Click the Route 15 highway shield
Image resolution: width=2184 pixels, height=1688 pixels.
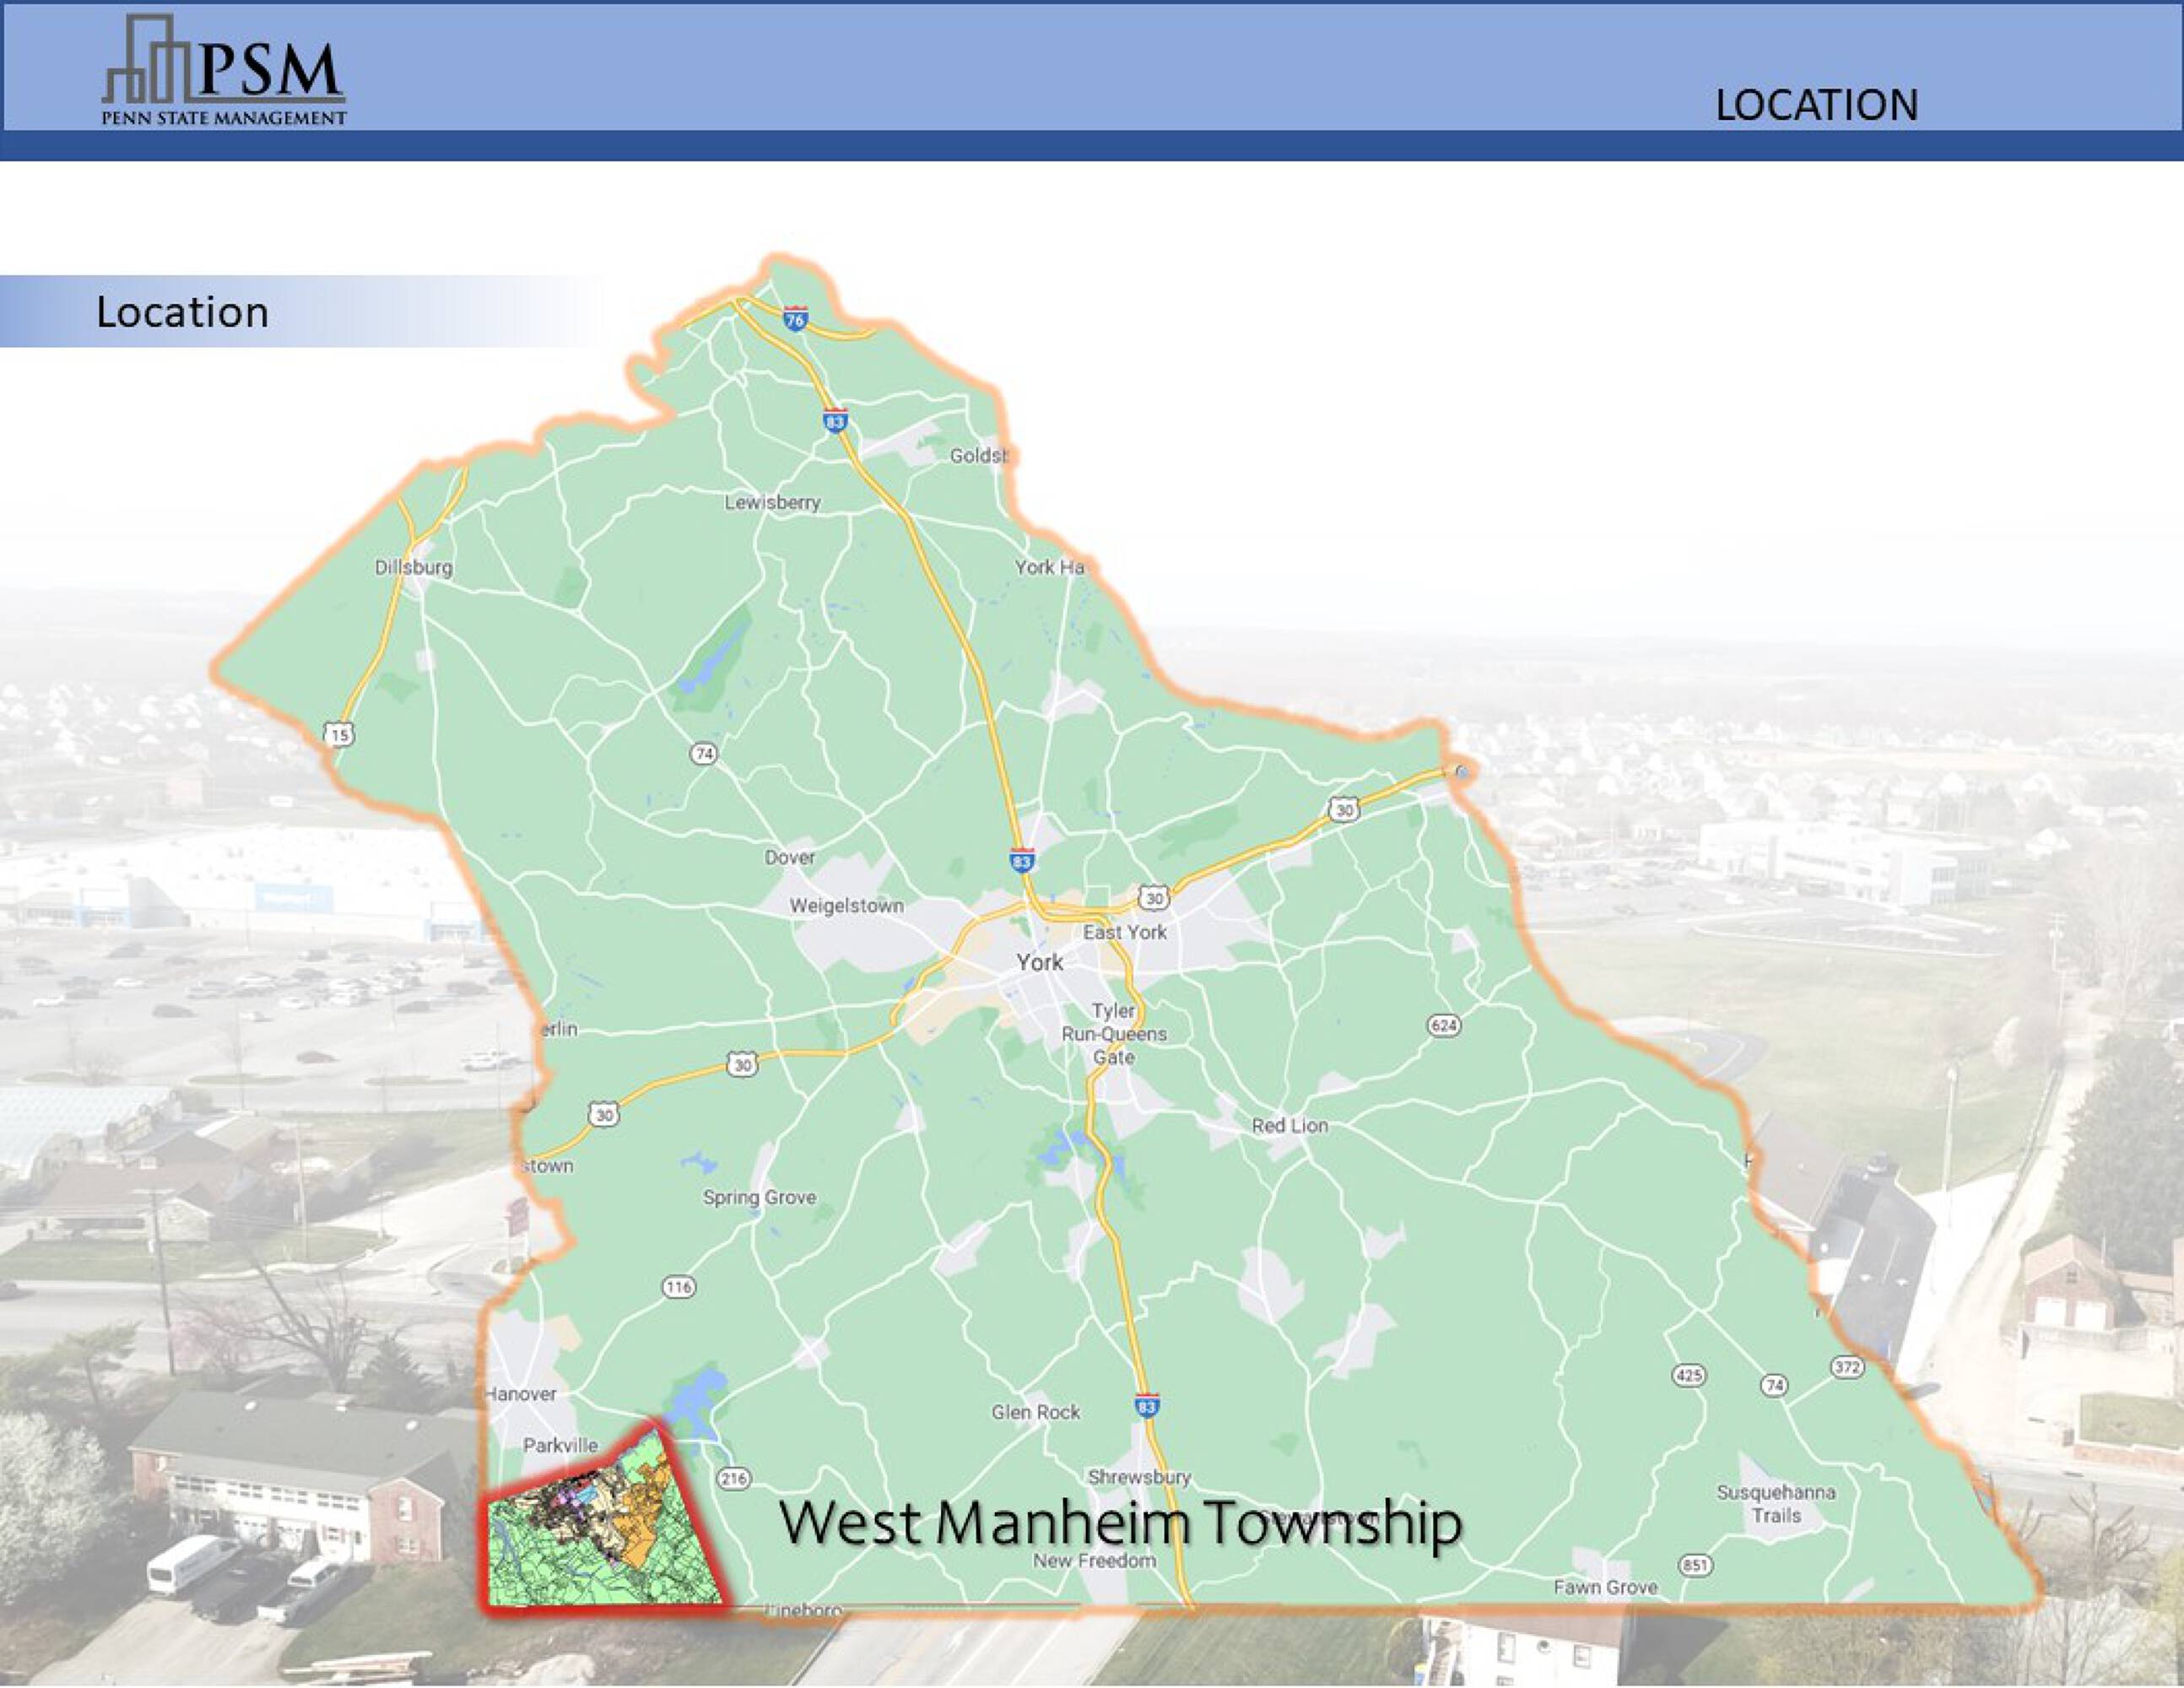point(339,735)
